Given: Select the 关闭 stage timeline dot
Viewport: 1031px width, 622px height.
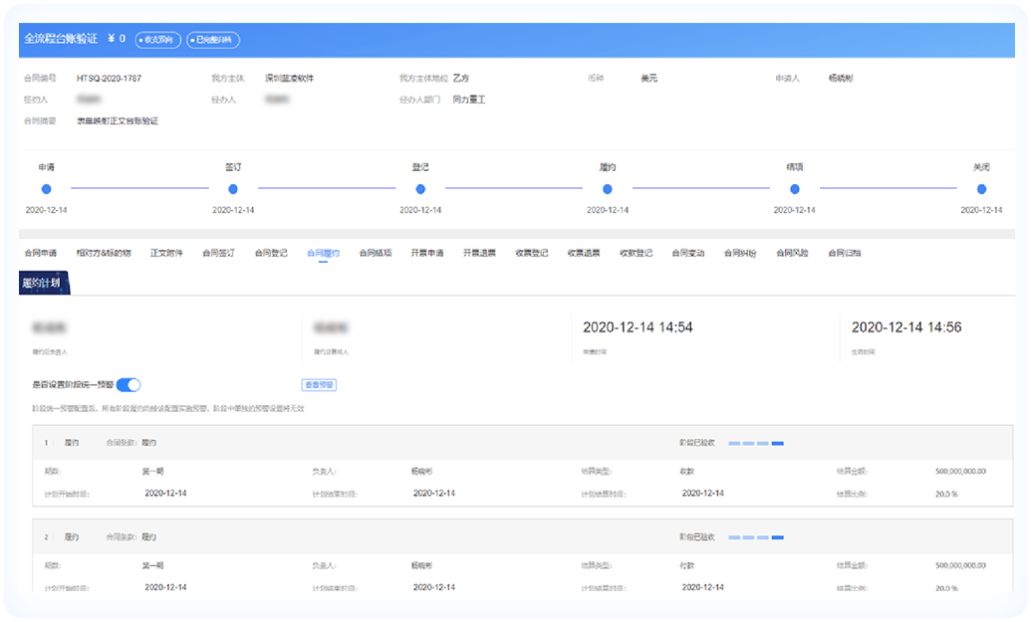Looking at the screenshot, I should (981, 189).
